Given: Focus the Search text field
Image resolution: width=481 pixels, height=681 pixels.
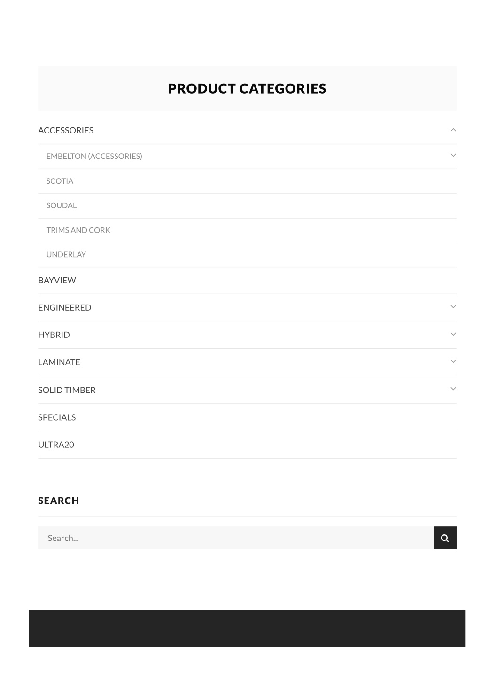Looking at the screenshot, I should click(x=236, y=538).
